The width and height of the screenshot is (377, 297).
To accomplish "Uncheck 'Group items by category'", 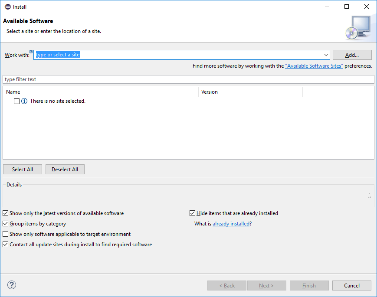I will [x=5, y=223].
